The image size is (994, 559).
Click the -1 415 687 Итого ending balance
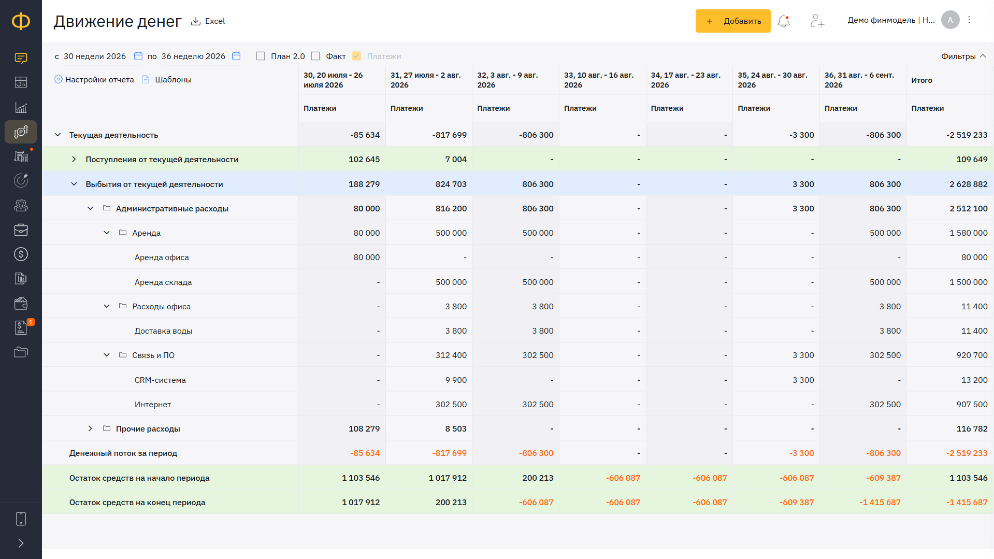pyautogui.click(x=967, y=502)
